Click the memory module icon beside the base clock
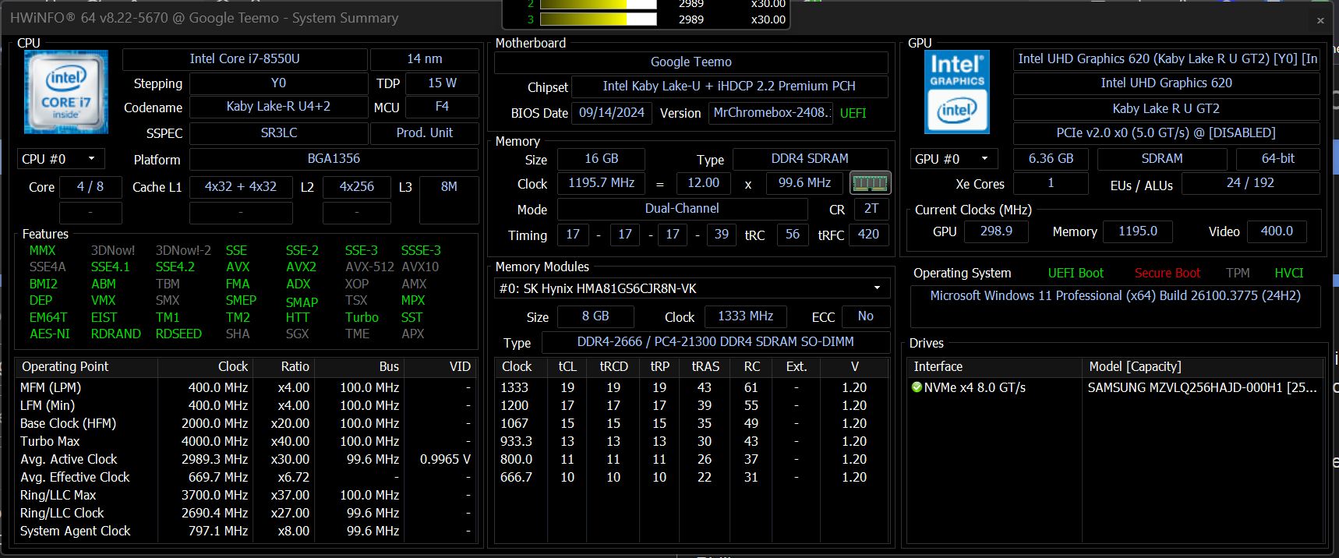1339x558 pixels. 870,183
